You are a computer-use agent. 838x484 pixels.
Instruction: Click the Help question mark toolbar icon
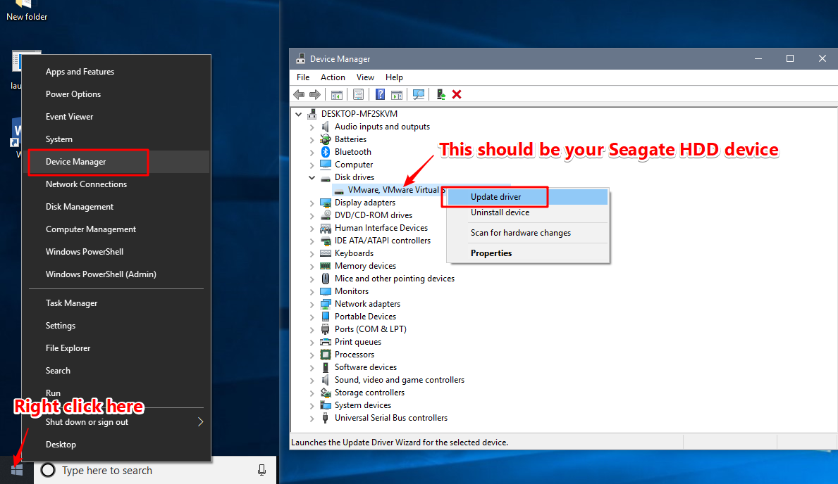tap(380, 94)
